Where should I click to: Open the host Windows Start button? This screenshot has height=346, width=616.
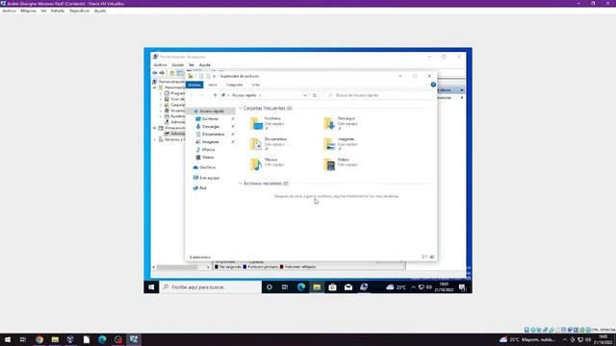coord(8,339)
